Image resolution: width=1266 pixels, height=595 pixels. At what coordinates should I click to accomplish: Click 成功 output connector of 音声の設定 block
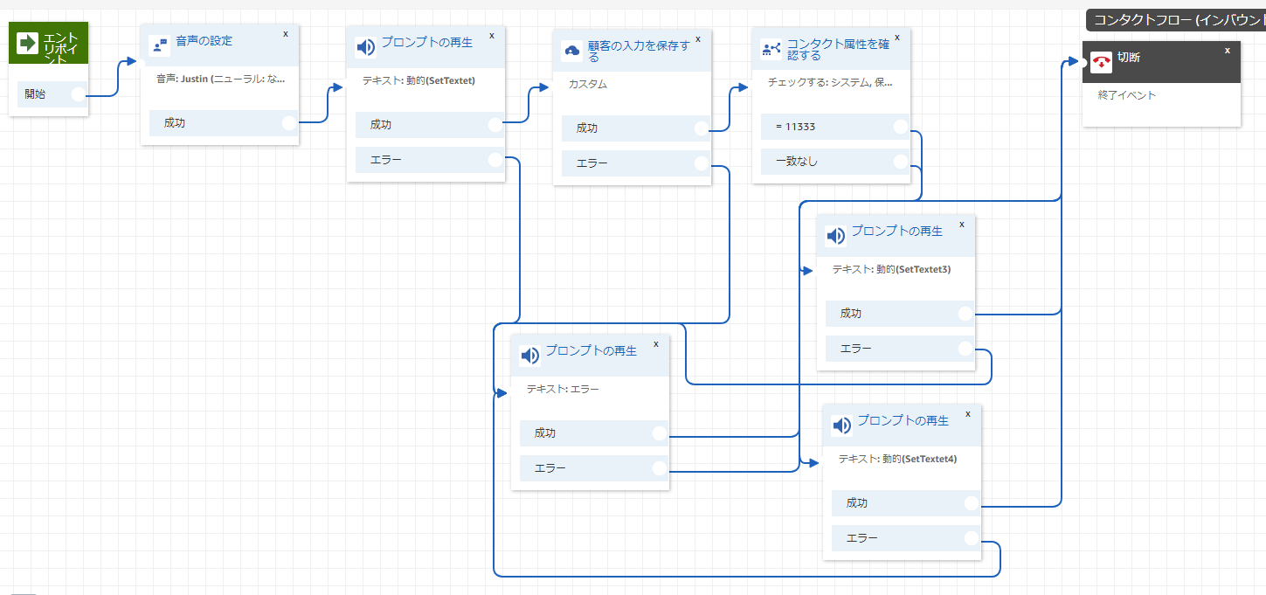(290, 123)
